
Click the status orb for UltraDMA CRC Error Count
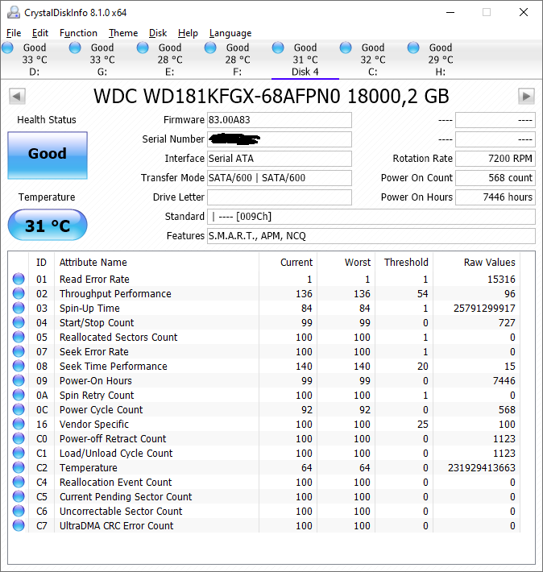(19, 525)
